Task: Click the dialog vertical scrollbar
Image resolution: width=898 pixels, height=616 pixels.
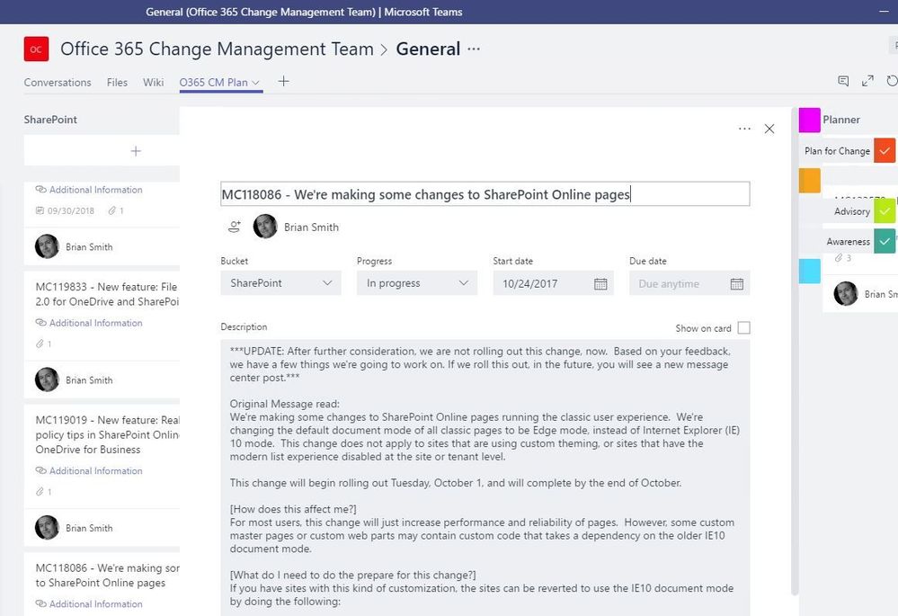Action: point(795,353)
